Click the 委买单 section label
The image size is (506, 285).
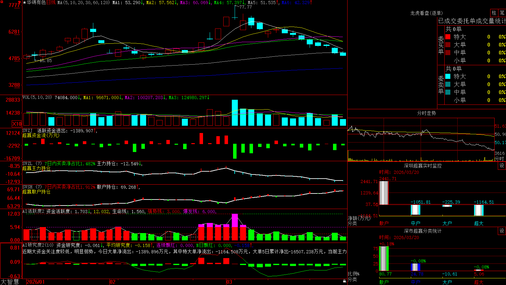pyautogui.click(x=441, y=45)
